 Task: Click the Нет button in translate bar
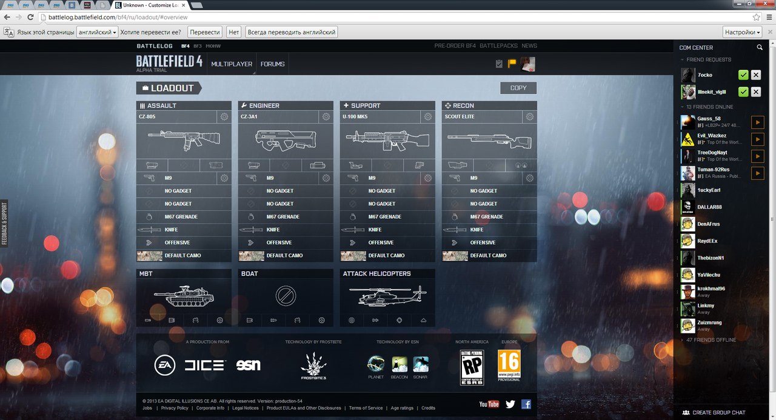click(234, 32)
